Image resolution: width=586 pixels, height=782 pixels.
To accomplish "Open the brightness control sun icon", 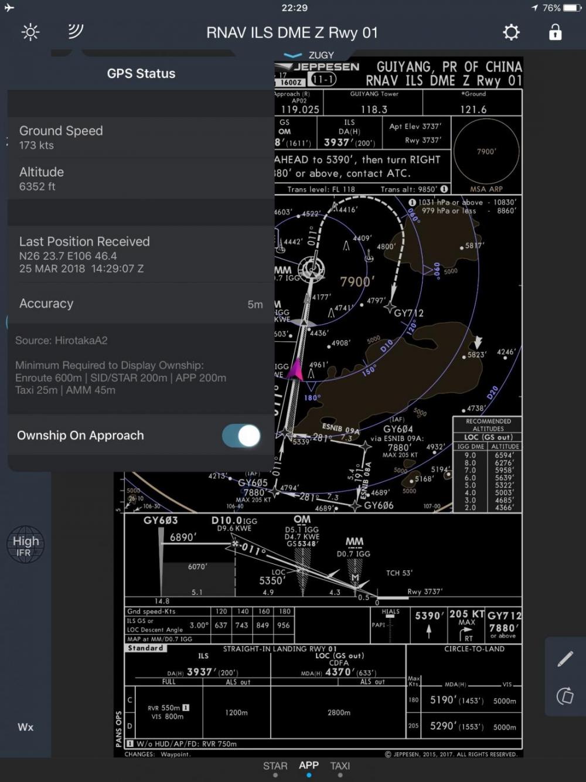I will (30, 32).
